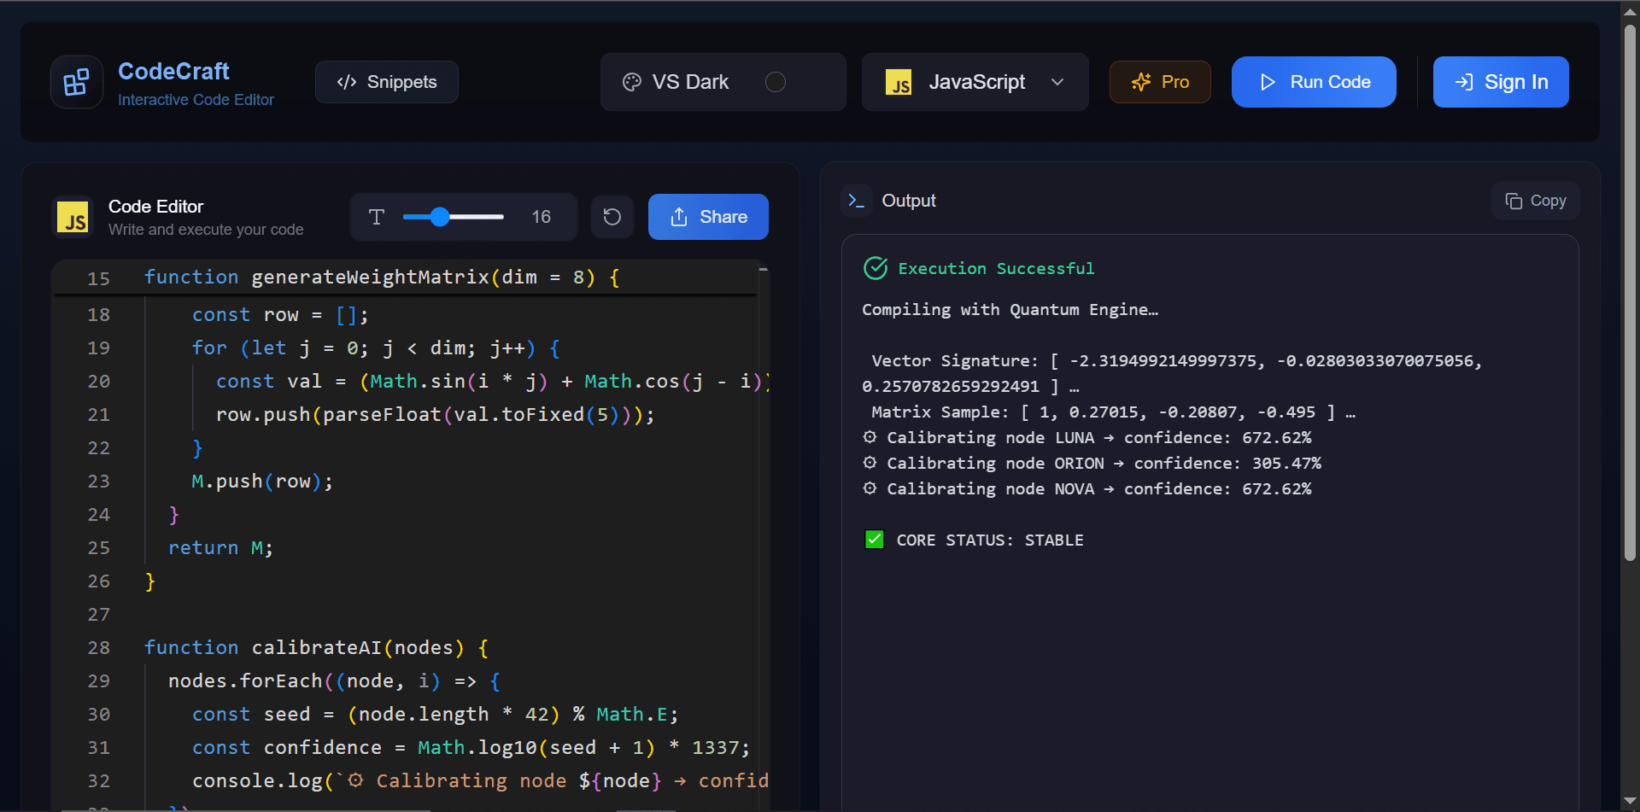Click line number 28 in gutter
The image size is (1640, 812).
[x=98, y=647]
